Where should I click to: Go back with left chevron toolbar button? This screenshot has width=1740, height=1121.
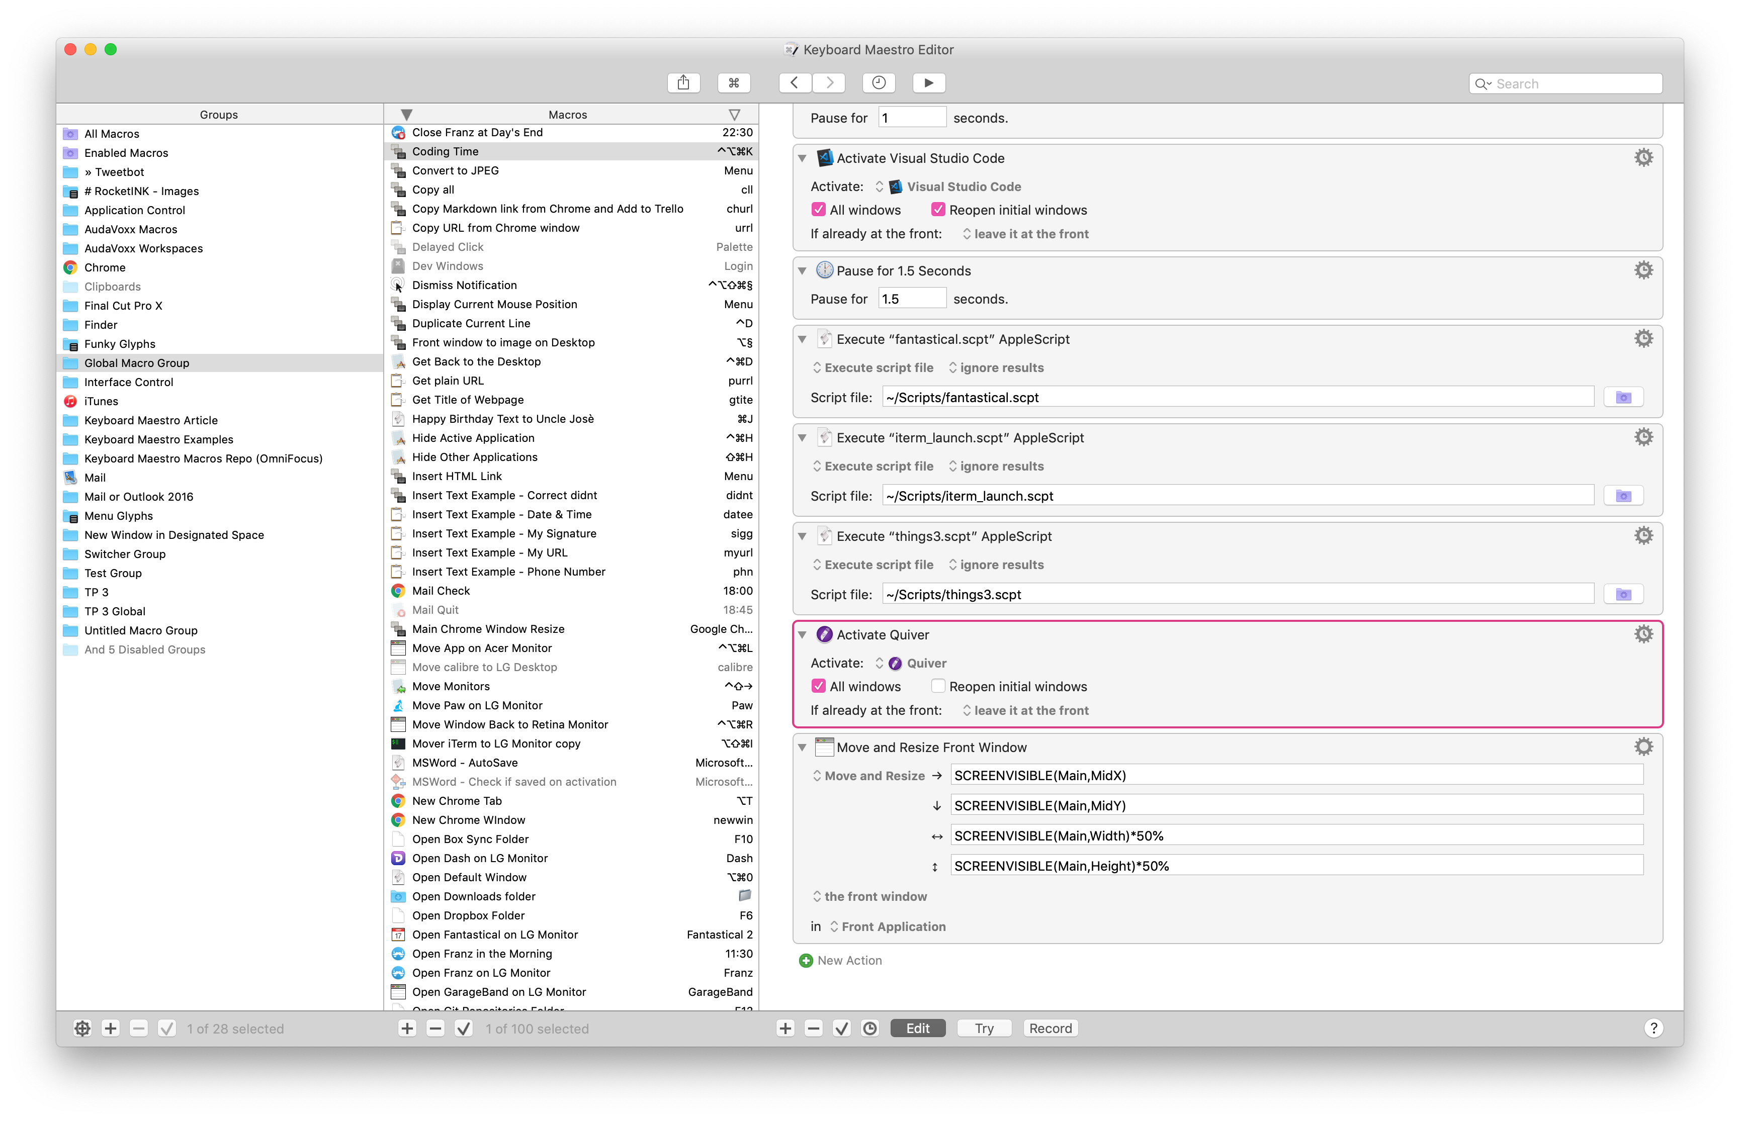[795, 83]
